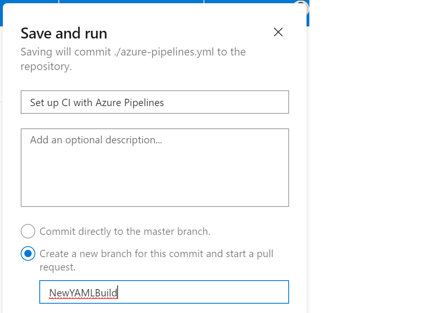431x313 pixels.
Task: Select Commit directly to master branch radio
Action: coord(28,232)
